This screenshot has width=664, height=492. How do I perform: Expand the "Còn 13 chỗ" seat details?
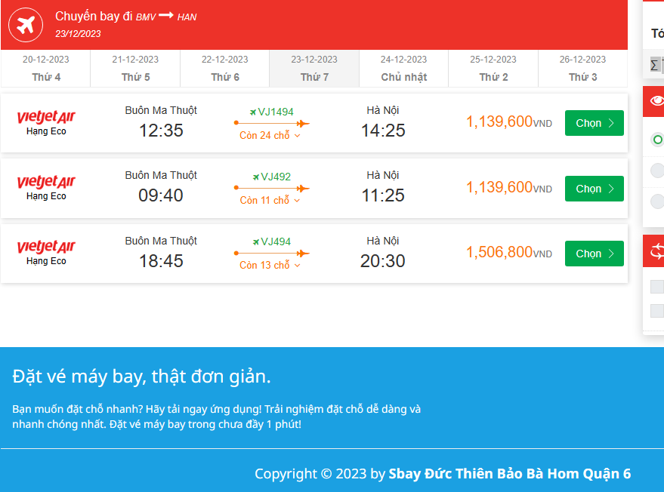[x=270, y=266]
